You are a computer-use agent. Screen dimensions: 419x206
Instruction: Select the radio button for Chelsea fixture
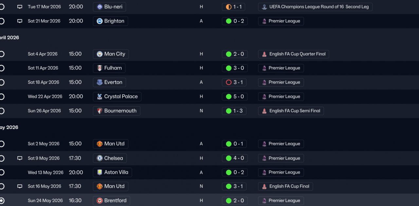(2, 158)
